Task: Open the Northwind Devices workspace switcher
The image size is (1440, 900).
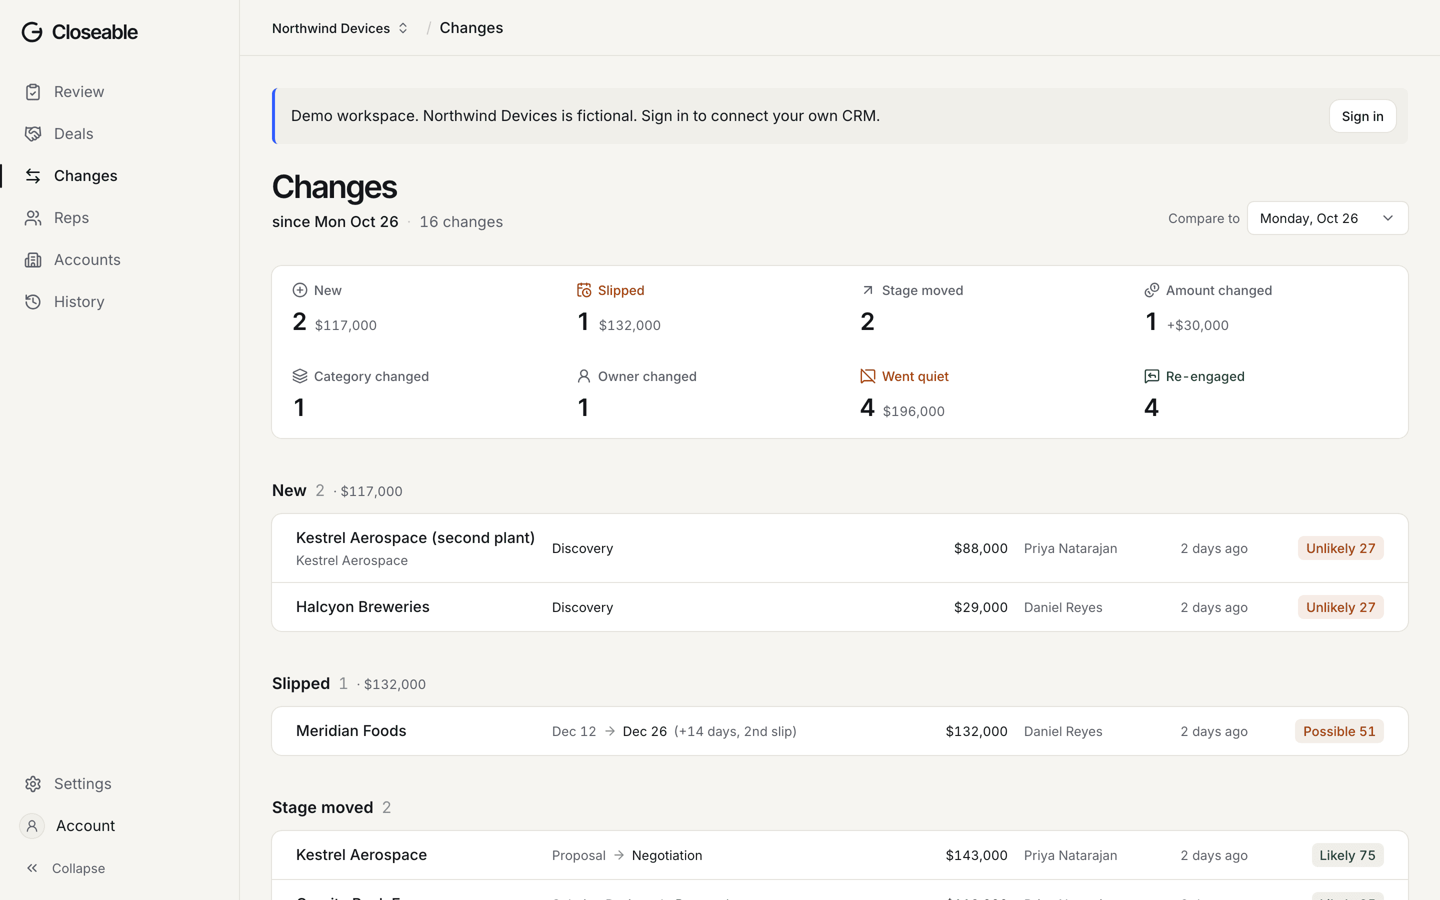Action: tap(340, 28)
